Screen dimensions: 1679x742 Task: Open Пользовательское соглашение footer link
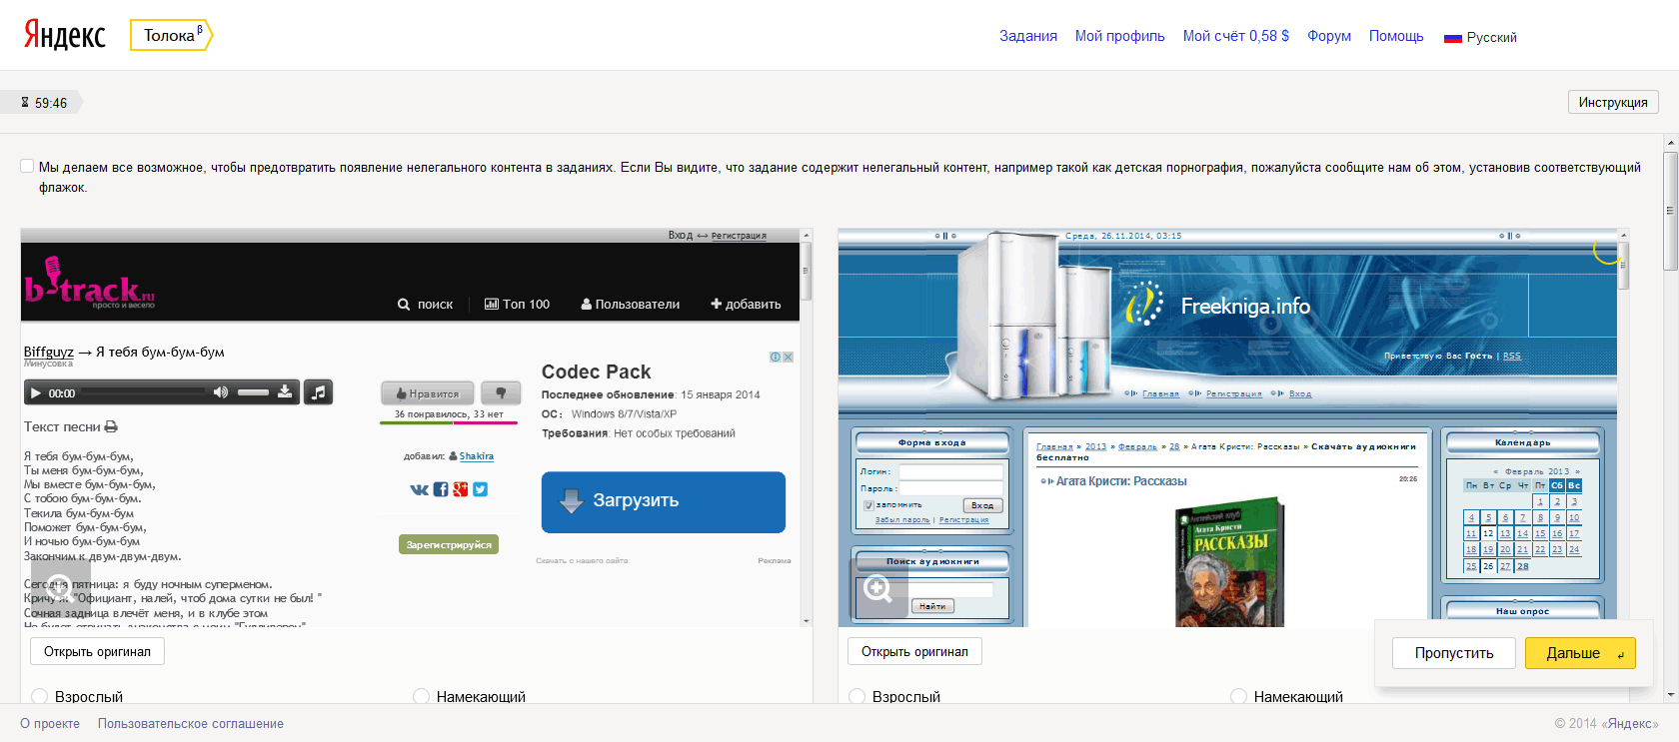pyautogui.click(x=191, y=724)
